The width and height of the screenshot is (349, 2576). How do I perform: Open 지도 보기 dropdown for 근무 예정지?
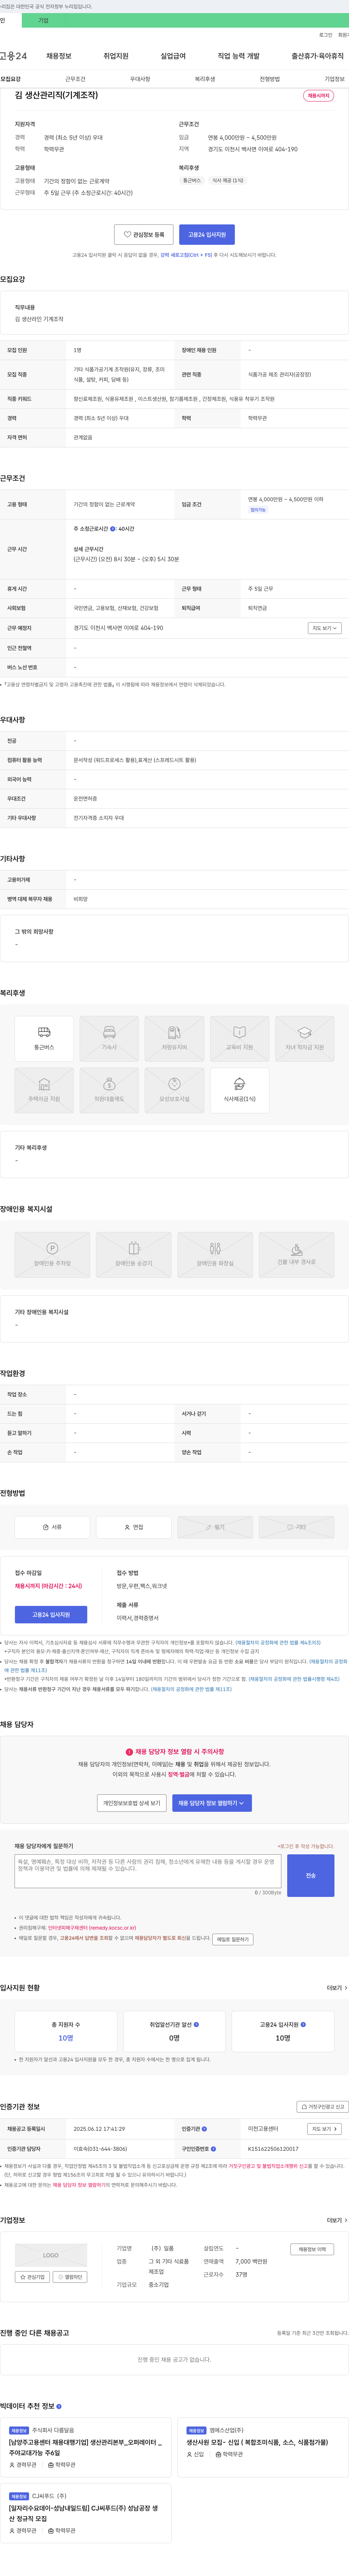[325, 628]
